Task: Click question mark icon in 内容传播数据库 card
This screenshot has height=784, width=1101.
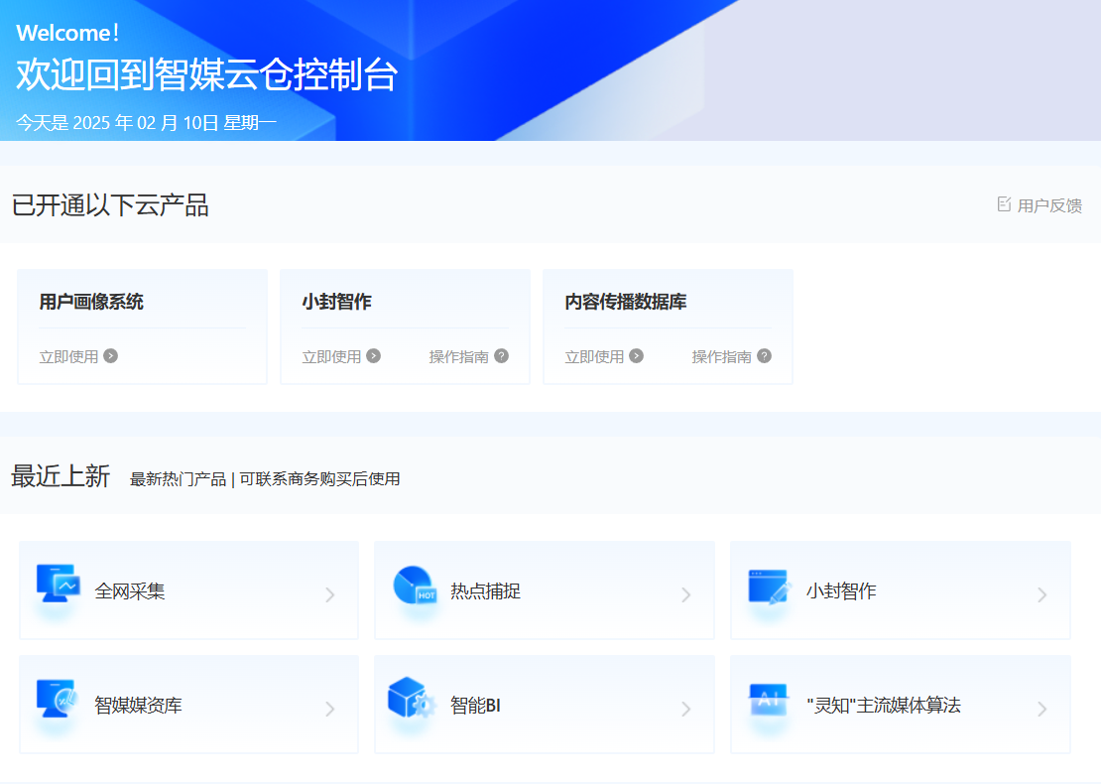Action: coord(764,356)
